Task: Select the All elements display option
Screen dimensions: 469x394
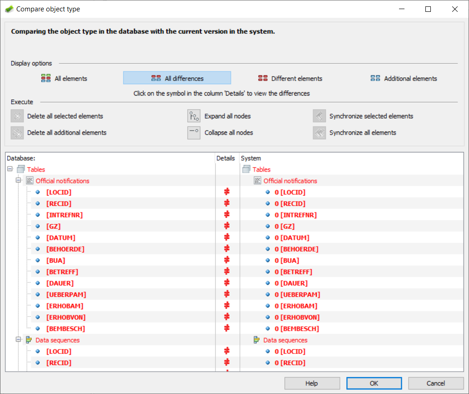Action: pyautogui.click(x=64, y=78)
